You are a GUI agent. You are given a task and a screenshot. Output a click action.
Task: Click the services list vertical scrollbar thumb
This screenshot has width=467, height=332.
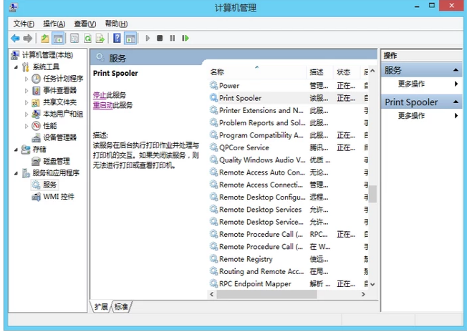pos(372,194)
